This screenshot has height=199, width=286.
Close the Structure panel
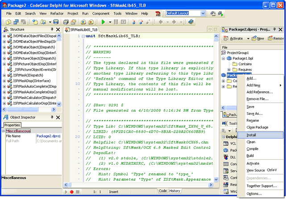58,29
